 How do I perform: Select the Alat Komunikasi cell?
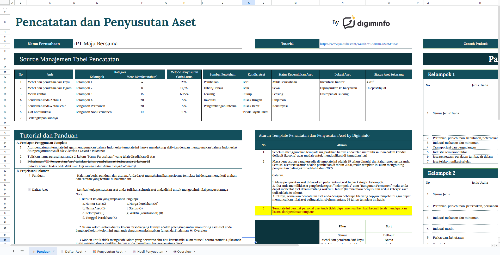[50, 112]
